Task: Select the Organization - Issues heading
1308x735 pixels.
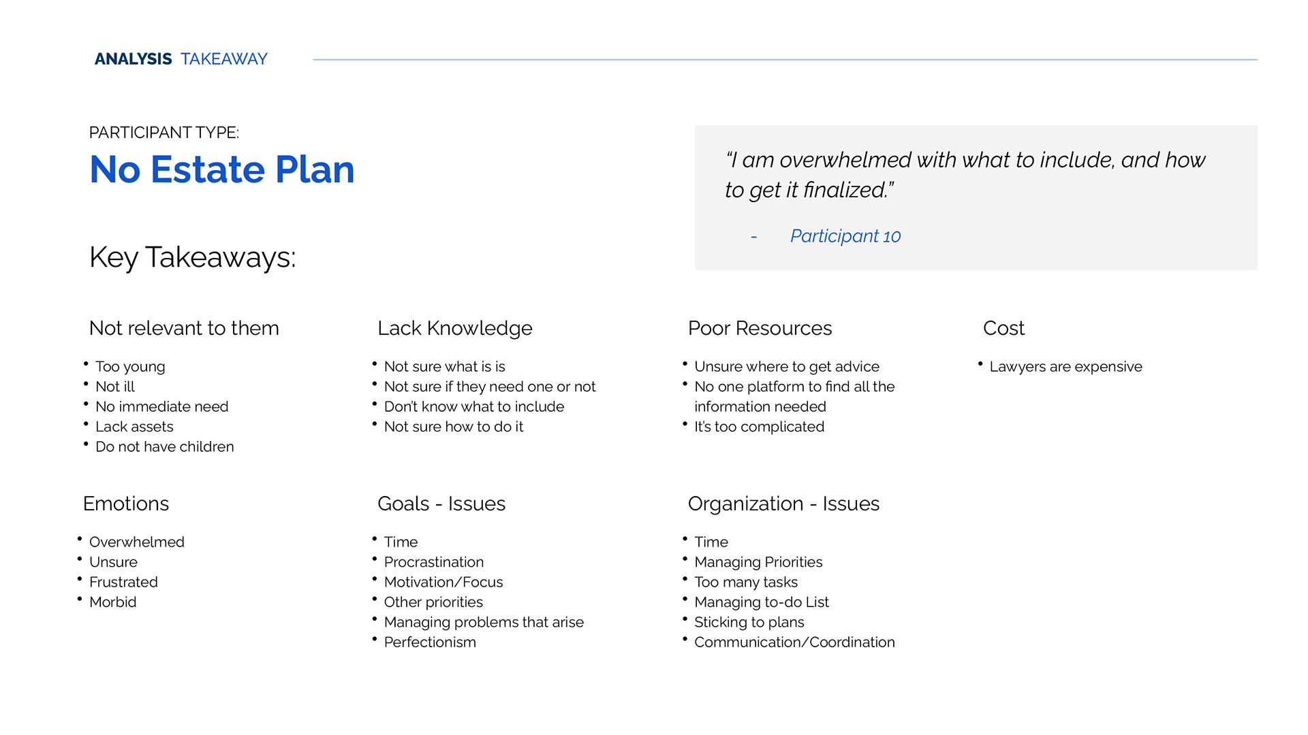Action: pos(783,504)
